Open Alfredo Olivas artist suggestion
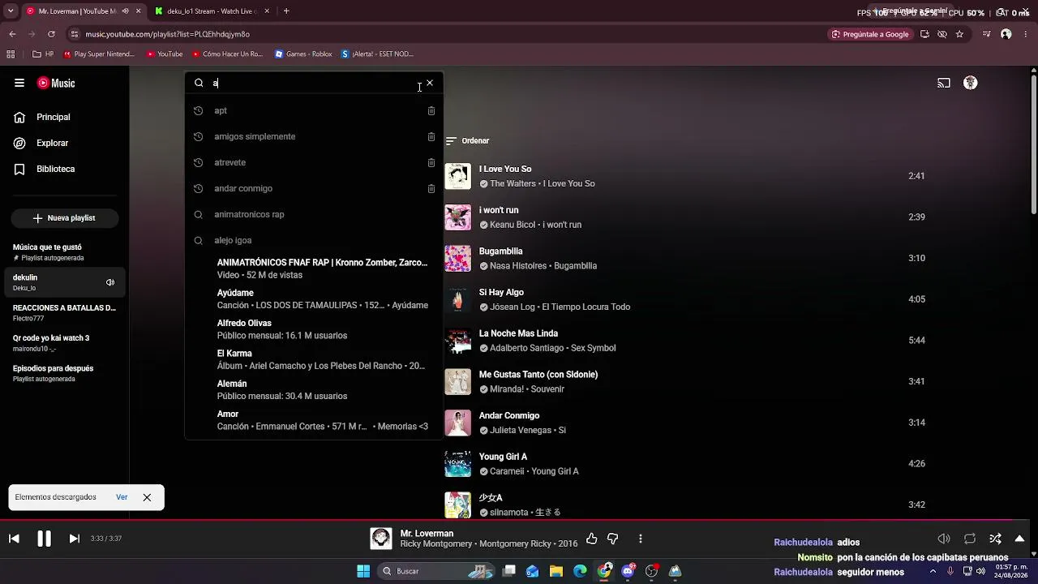 pos(314,329)
